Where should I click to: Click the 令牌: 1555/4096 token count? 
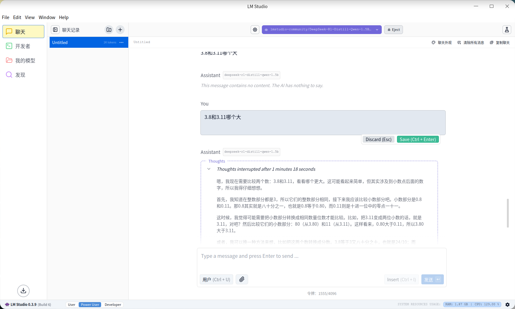(321, 293)
